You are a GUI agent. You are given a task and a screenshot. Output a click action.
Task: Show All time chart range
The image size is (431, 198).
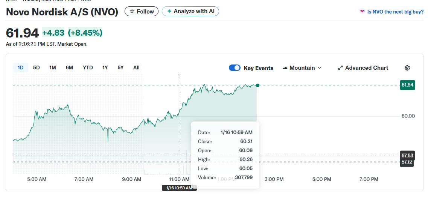pos(136,67)
